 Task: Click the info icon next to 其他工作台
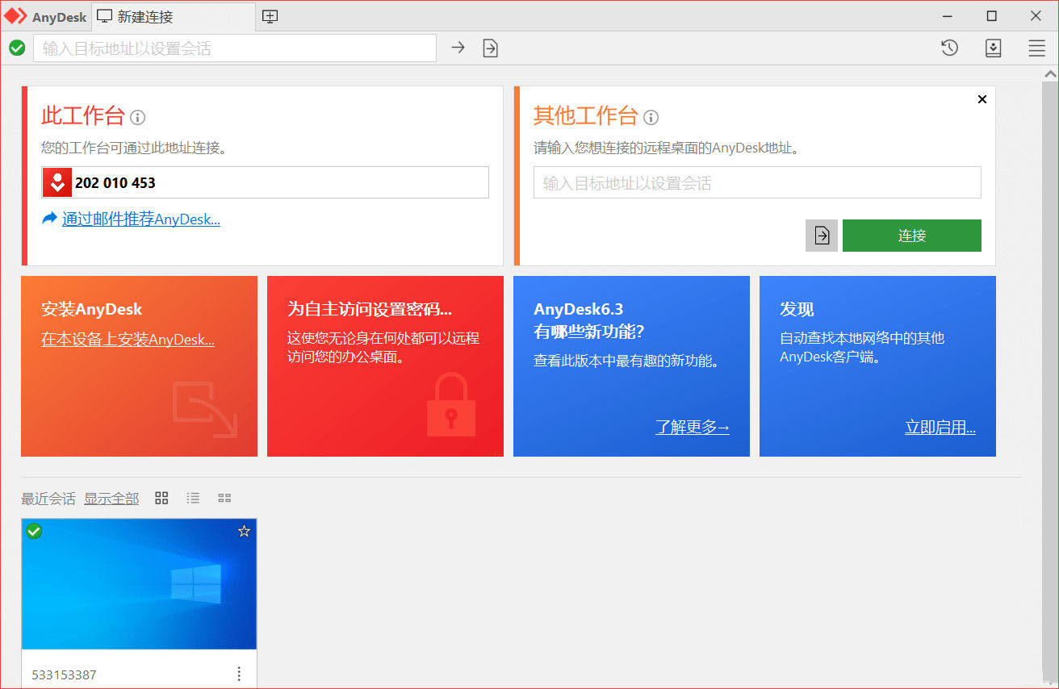pyautogui.click(x=651, y=116)
